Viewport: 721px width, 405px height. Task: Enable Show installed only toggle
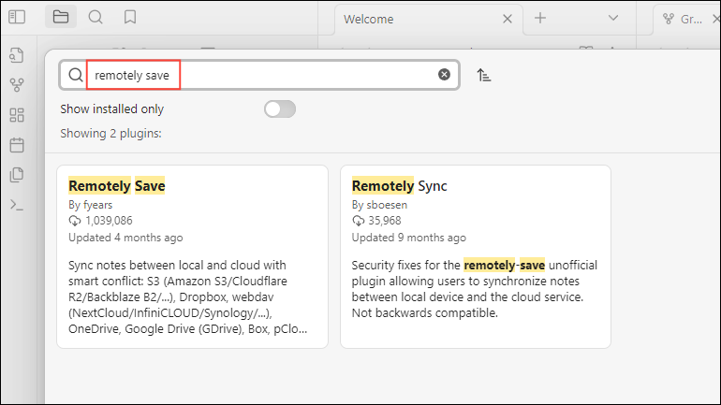(280, 109)
